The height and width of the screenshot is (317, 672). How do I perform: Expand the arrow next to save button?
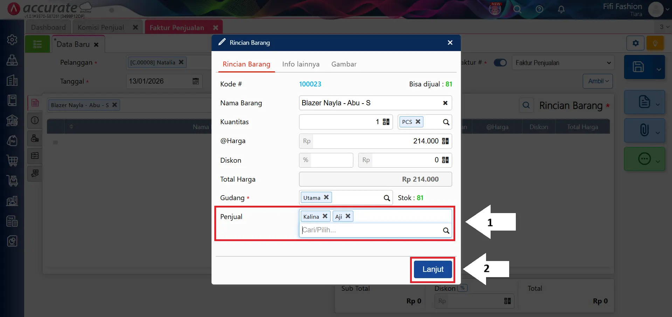658,69
